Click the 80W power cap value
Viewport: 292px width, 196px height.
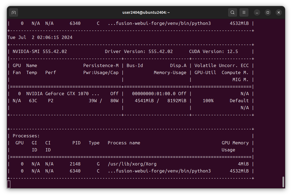[x=114, y=101]
